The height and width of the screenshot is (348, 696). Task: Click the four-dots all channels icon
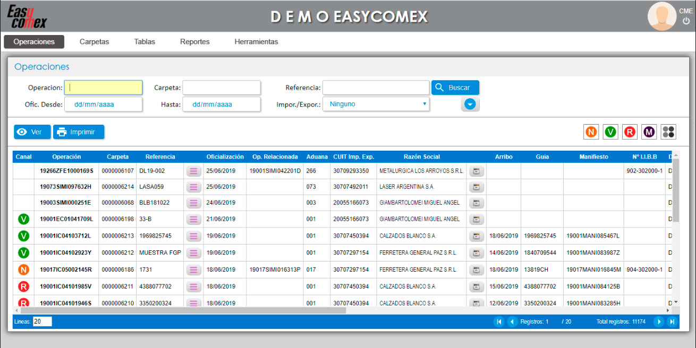click(x=668, y=132)
